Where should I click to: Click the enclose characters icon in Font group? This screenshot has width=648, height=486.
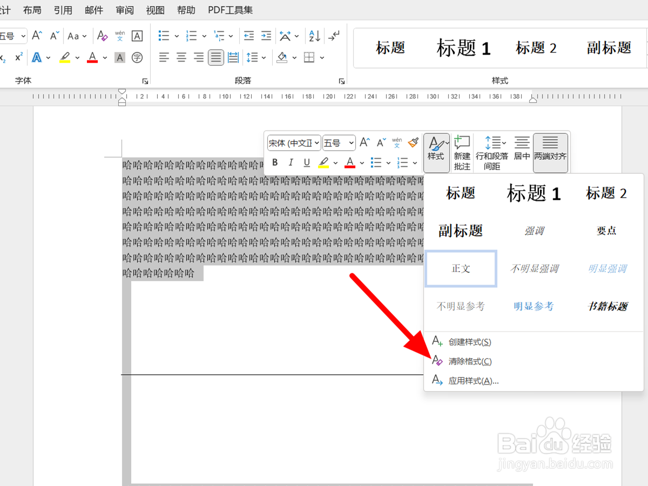(x=137, y=57)
